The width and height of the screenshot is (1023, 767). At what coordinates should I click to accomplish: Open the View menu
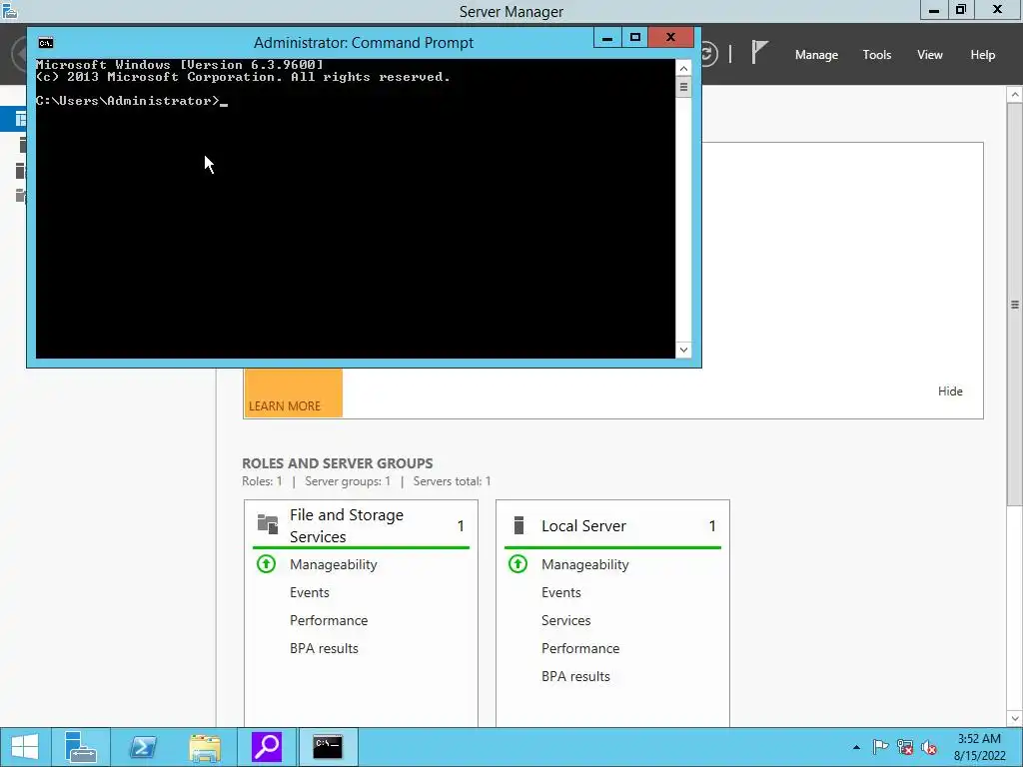click(930, 55)
